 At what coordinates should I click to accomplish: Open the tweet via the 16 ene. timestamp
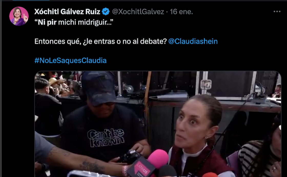pos(181,12)
